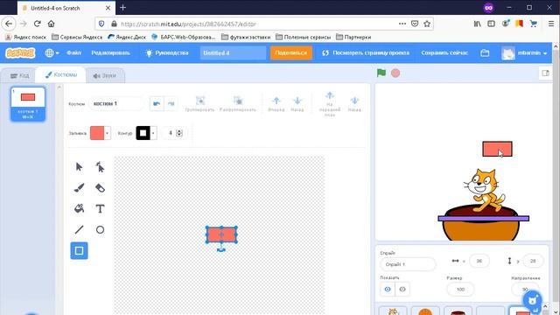Bring shape to the Front

coord(330,104)
